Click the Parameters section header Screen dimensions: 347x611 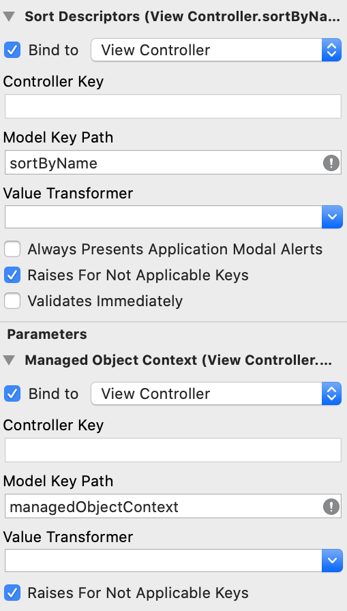coord(47,334)
